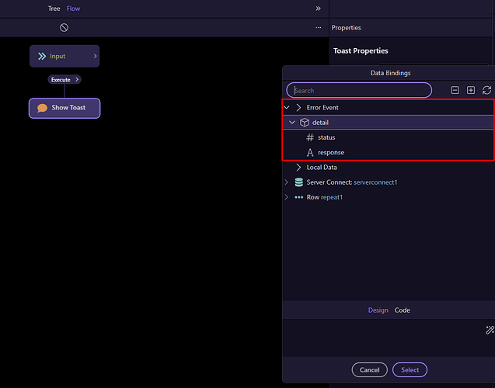Screen dimensions: 495x388
Task: Select the Show Toast flow node
Action: 64,108
